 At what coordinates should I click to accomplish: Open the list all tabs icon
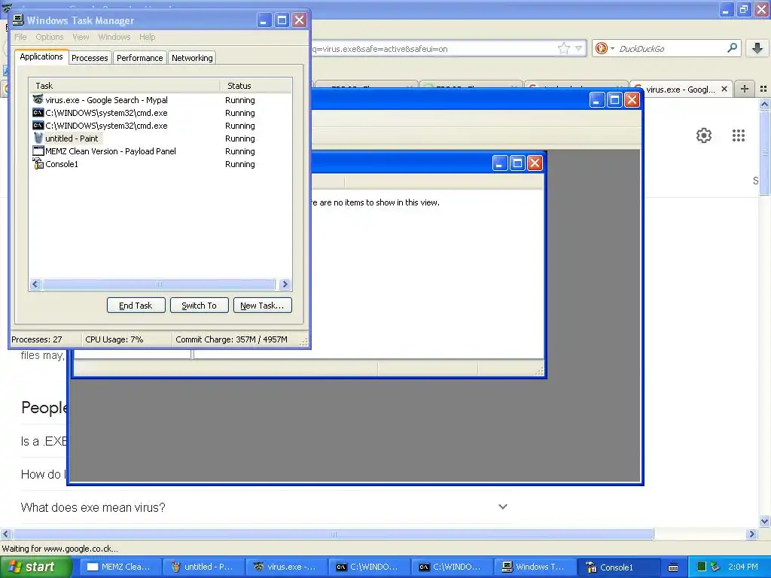coord(763,89)
